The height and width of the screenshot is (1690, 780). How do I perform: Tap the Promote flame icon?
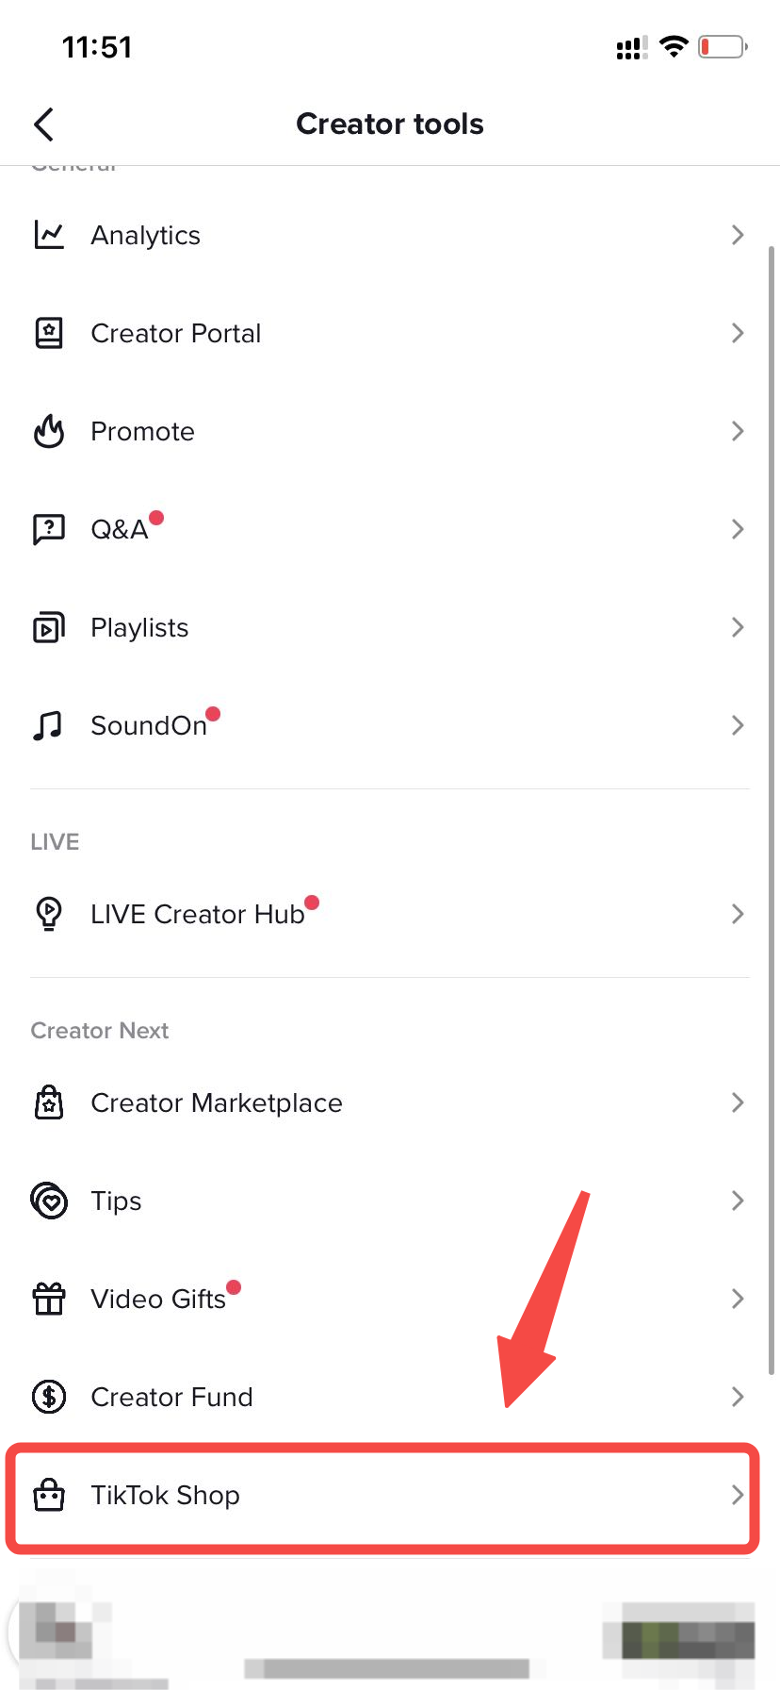49,431
